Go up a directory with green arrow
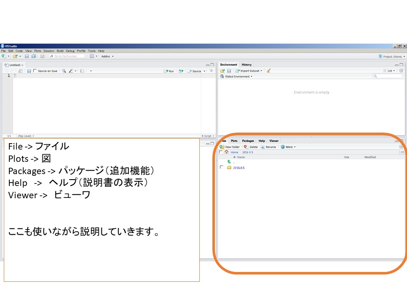This screenshot has height=305, width=407. coord(229,162)
